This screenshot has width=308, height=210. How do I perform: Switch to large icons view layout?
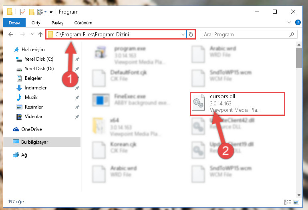point(296,202)
